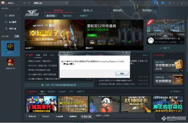This screenshot has height=123, width=188.
Task: Click the 游戏直播 sidebar icon
Action: point(6,22)
